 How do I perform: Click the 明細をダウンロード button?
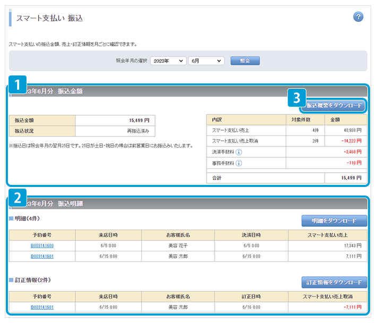pos(334,220)
